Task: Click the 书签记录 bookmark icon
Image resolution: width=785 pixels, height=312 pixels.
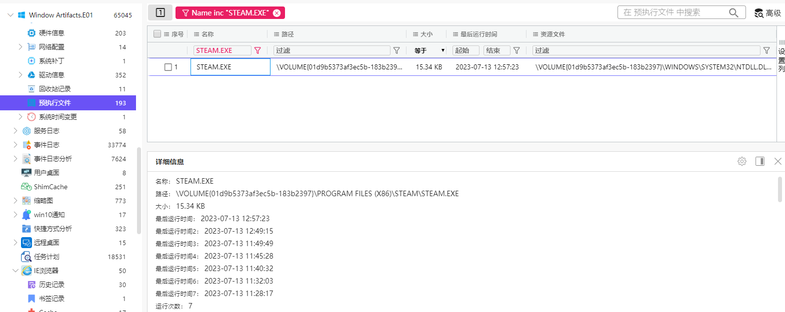Action: 31,299
